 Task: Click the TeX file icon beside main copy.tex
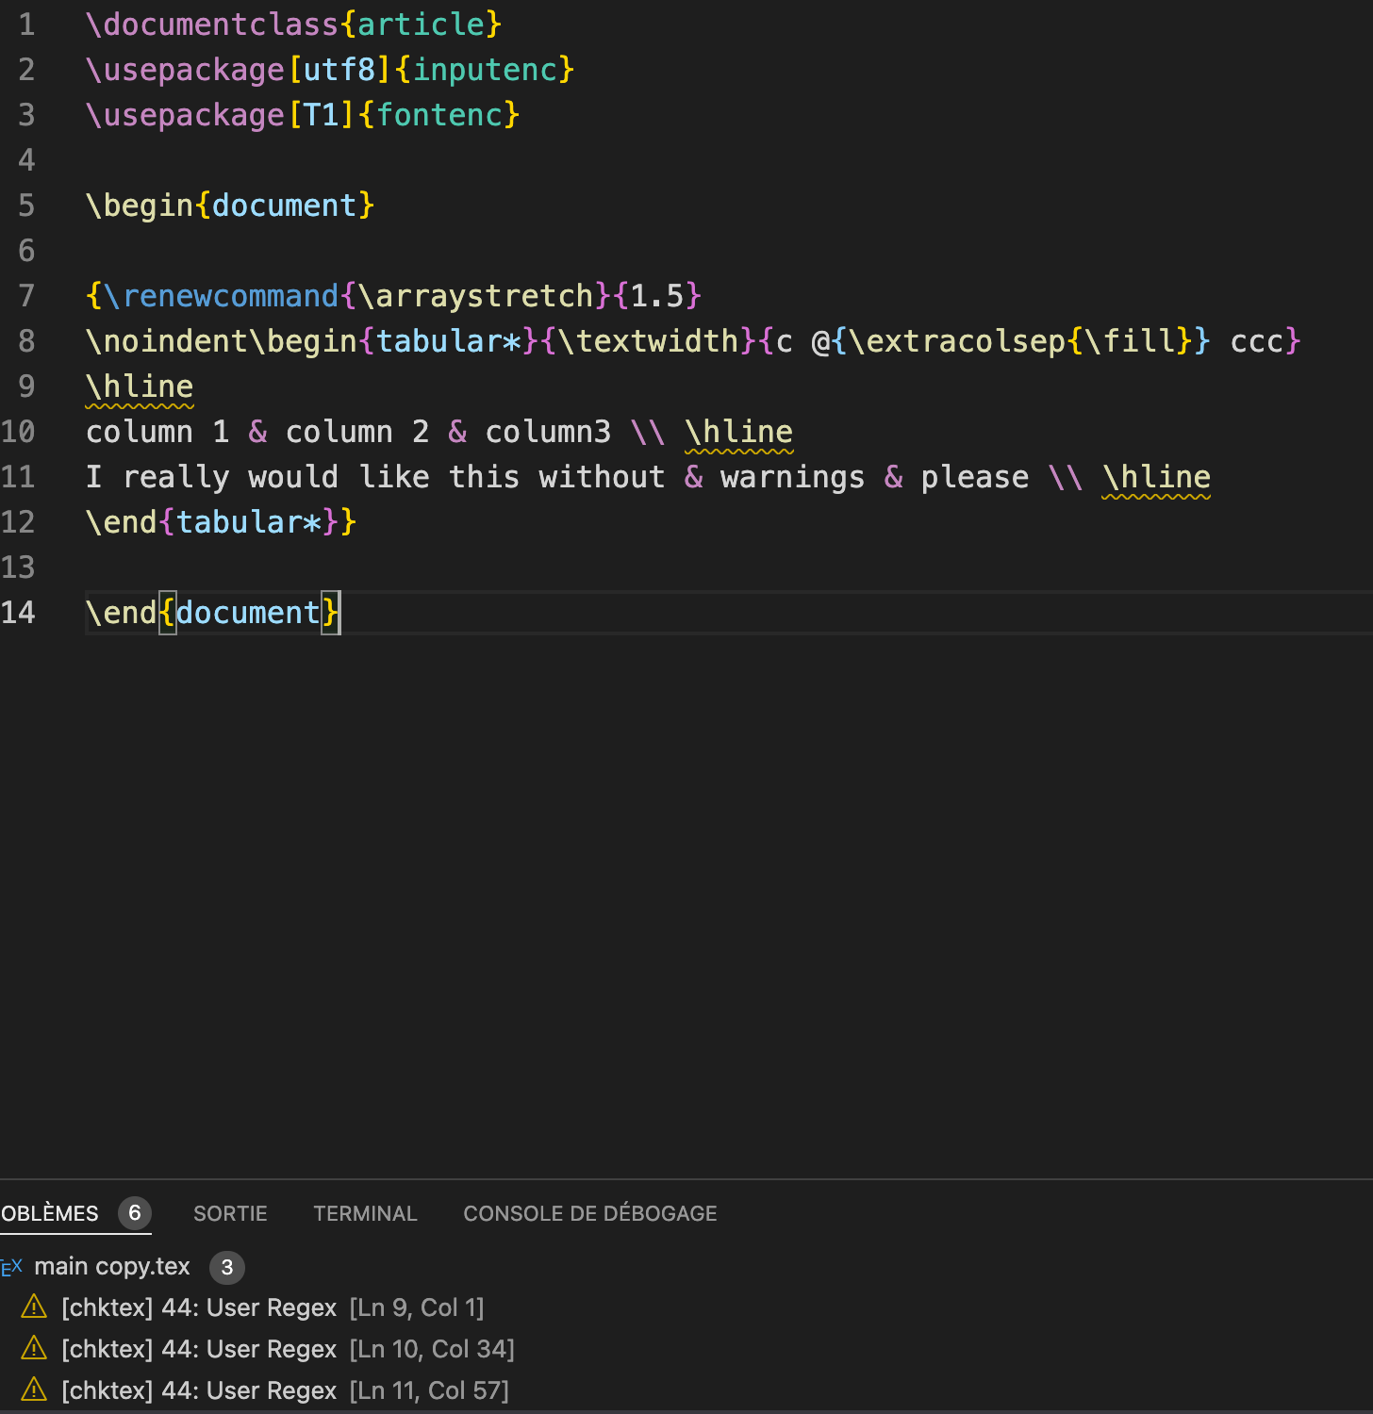tap(13, 1267)
